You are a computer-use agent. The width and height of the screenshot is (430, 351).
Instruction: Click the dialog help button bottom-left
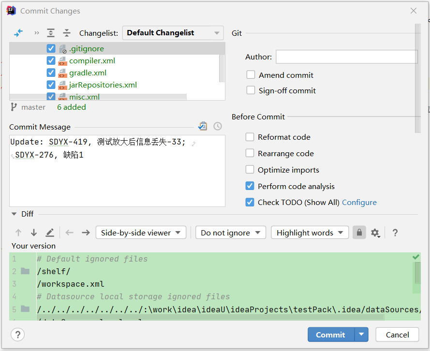point(18,335)
